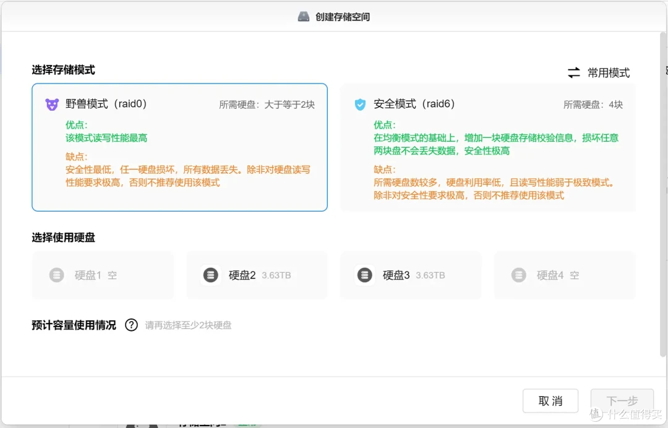Switch to 常用模式

coord(609,73)
